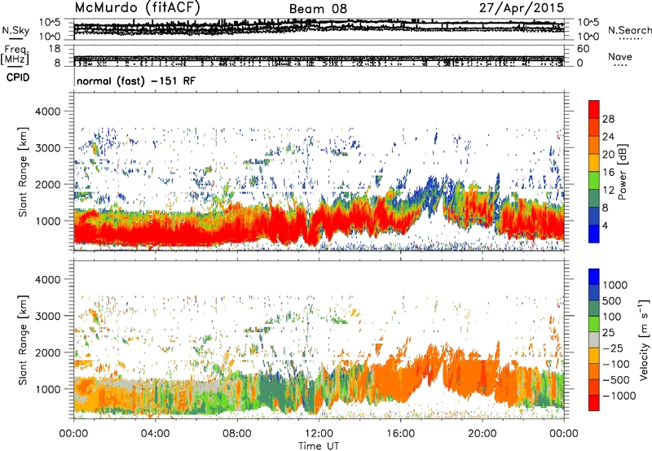
Task: Click the 16:00 time axis label
Action: [400, 433]
